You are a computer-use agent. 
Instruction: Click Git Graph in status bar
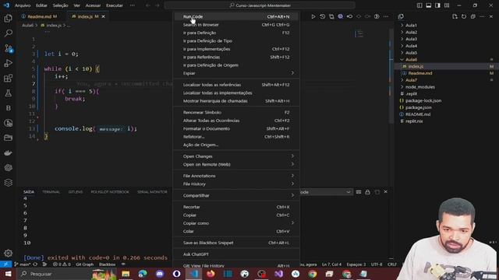(85, 264)
